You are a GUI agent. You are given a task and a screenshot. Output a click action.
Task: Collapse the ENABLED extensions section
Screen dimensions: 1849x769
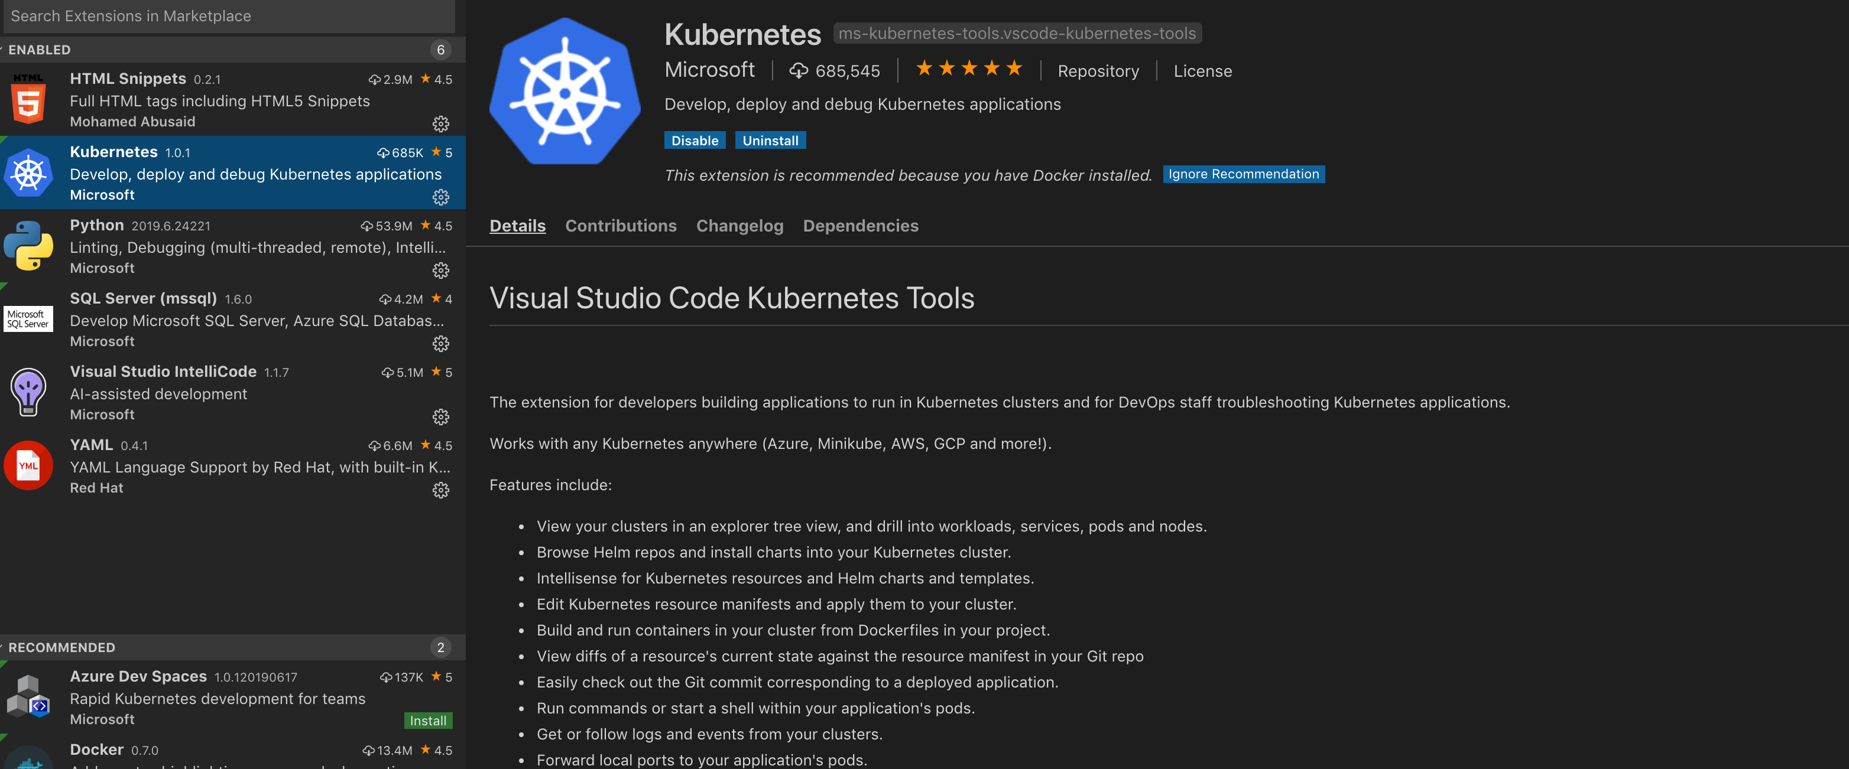click(x=40, y=50)
